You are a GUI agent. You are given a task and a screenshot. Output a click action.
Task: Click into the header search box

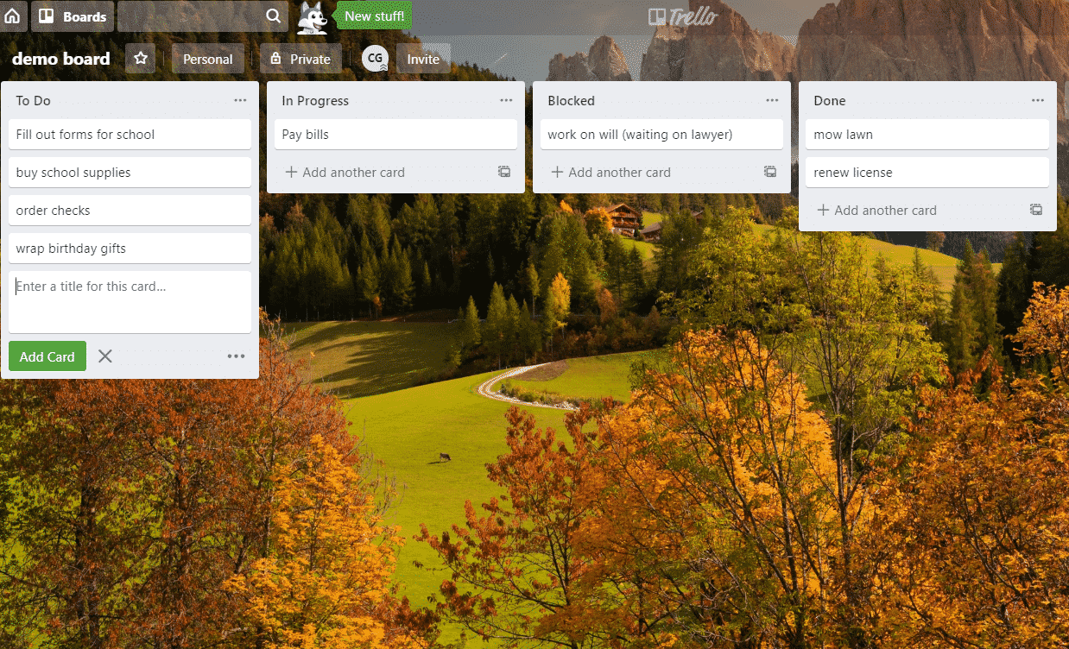tap(203, 16)
